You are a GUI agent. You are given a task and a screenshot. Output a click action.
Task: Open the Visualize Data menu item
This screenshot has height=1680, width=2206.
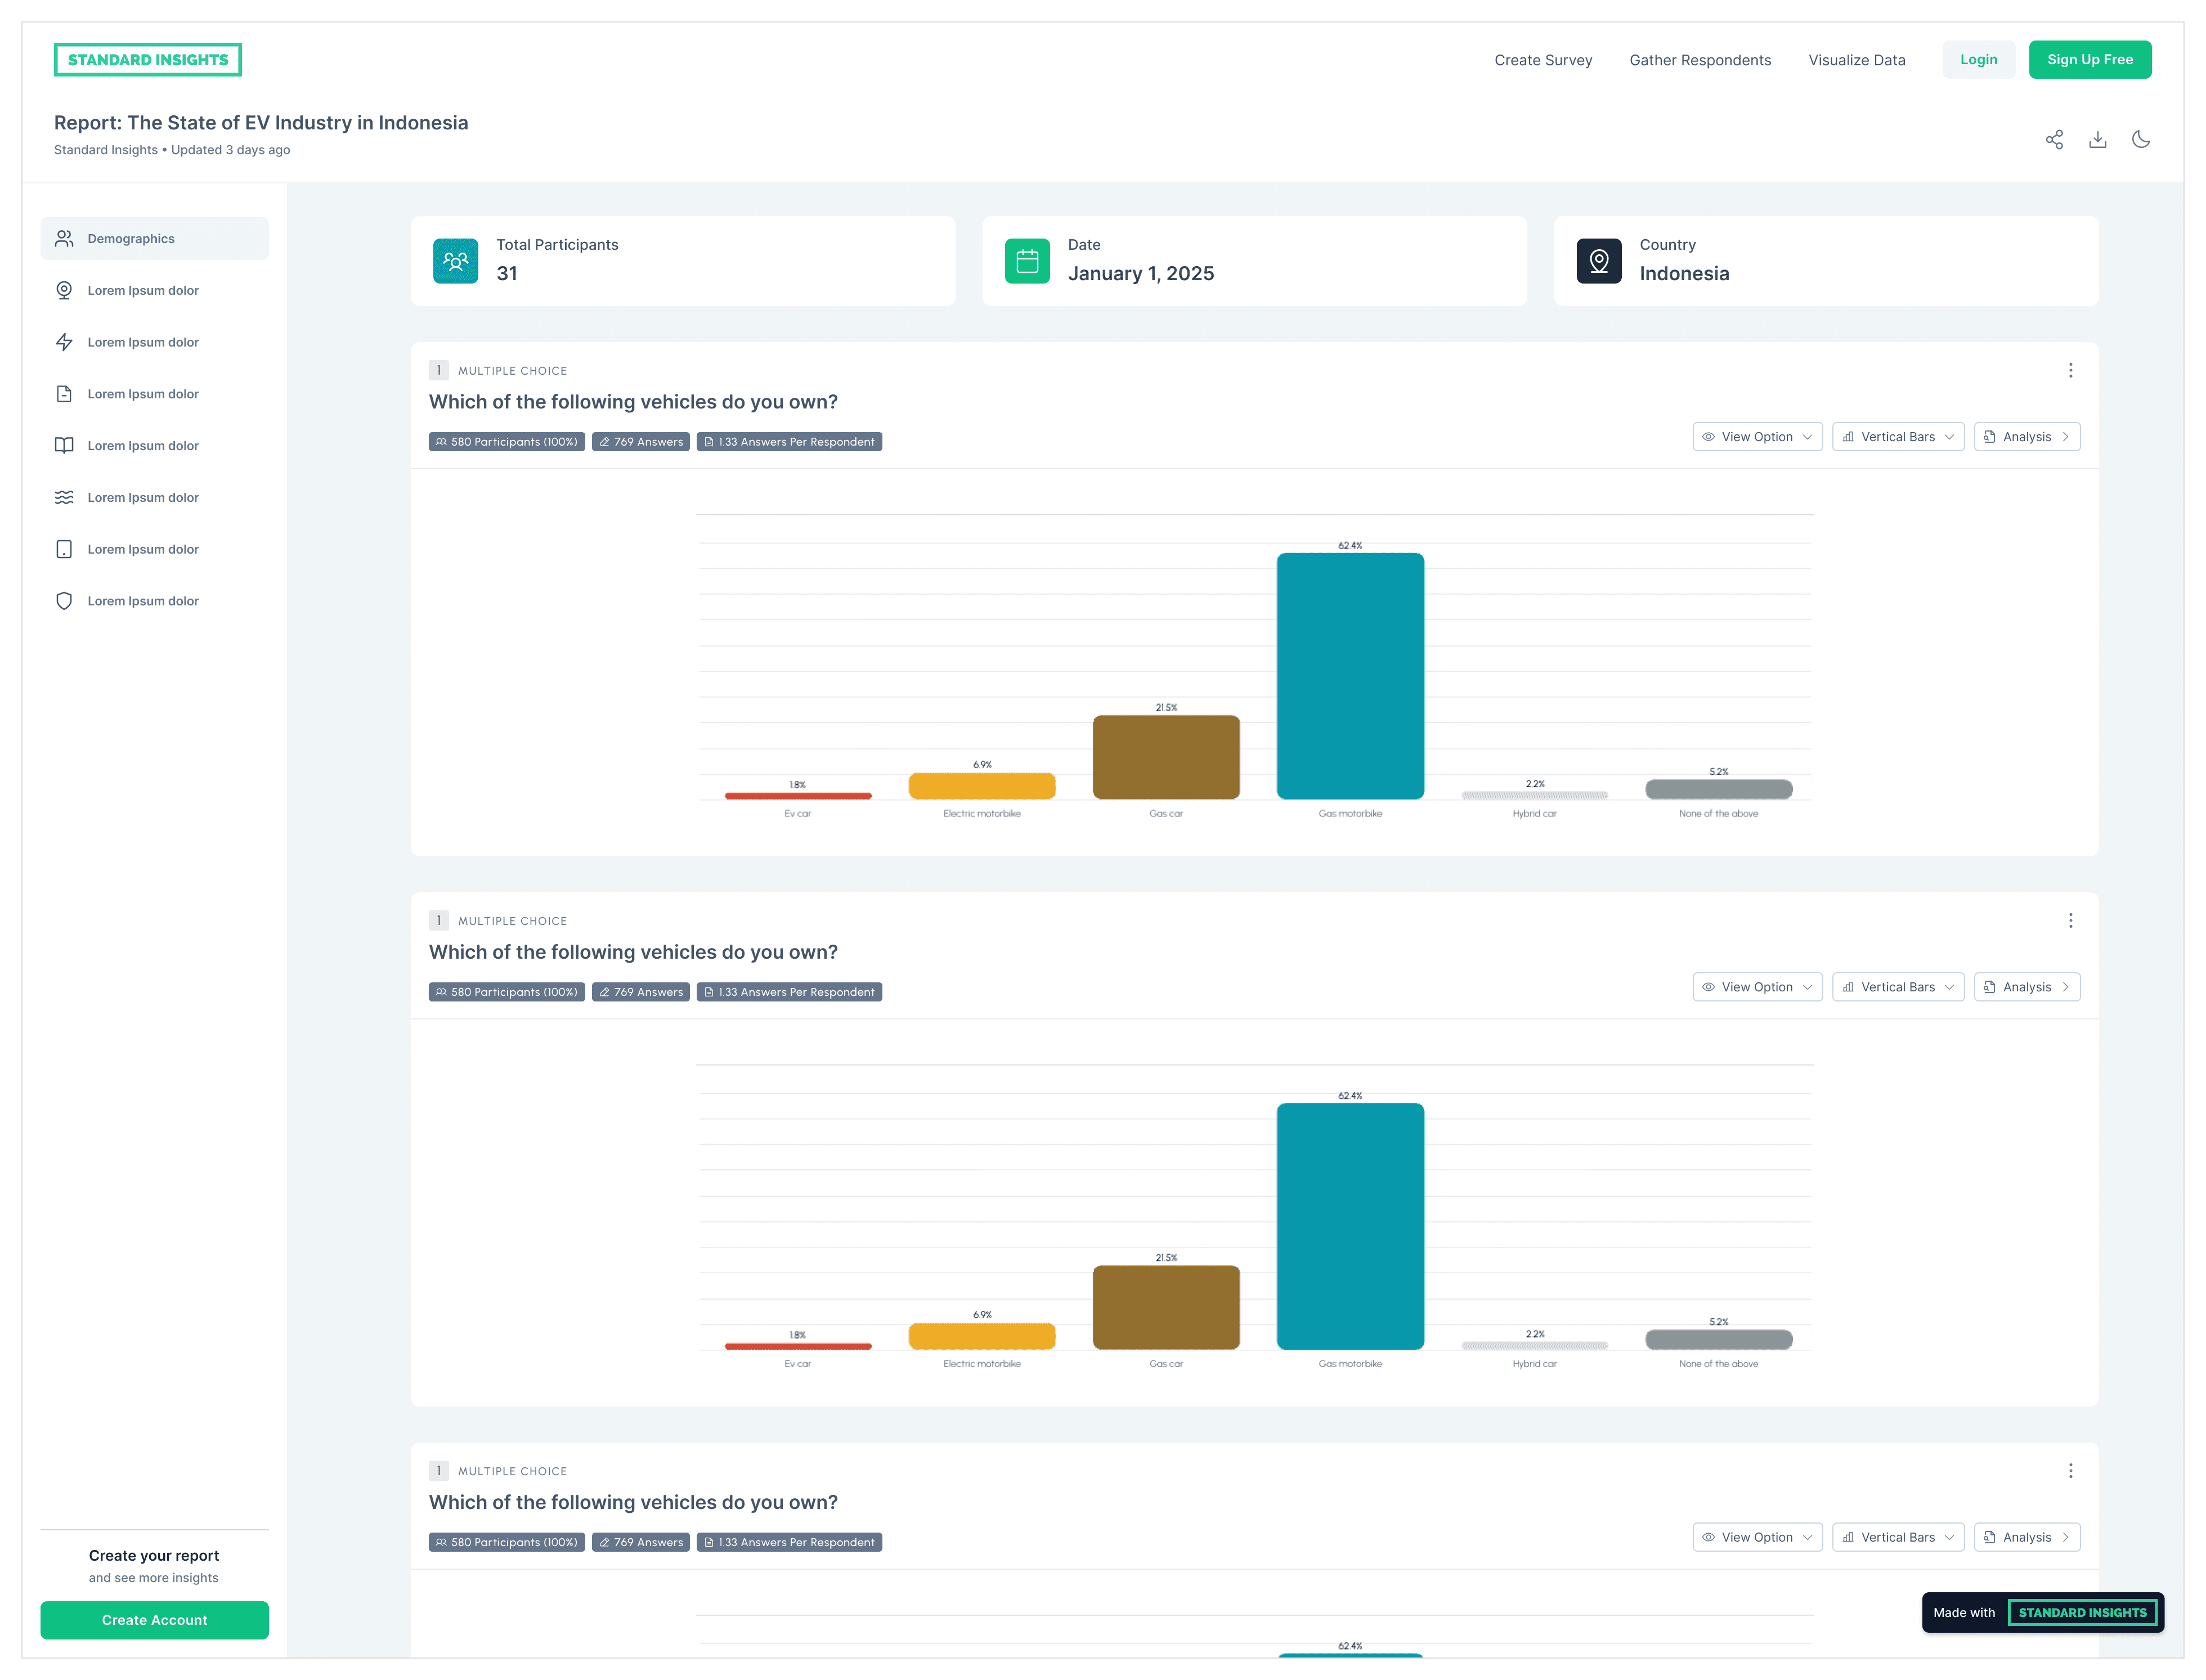1856,60
